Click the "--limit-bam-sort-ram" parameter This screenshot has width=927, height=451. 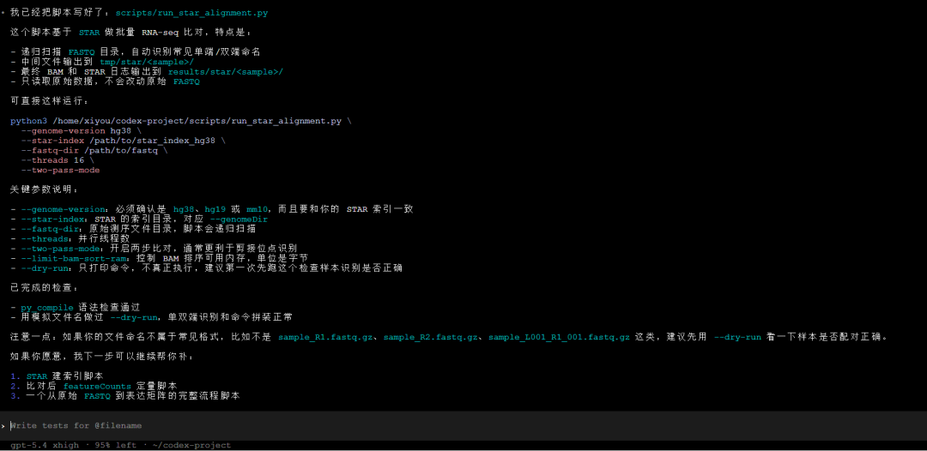[73, 258]
